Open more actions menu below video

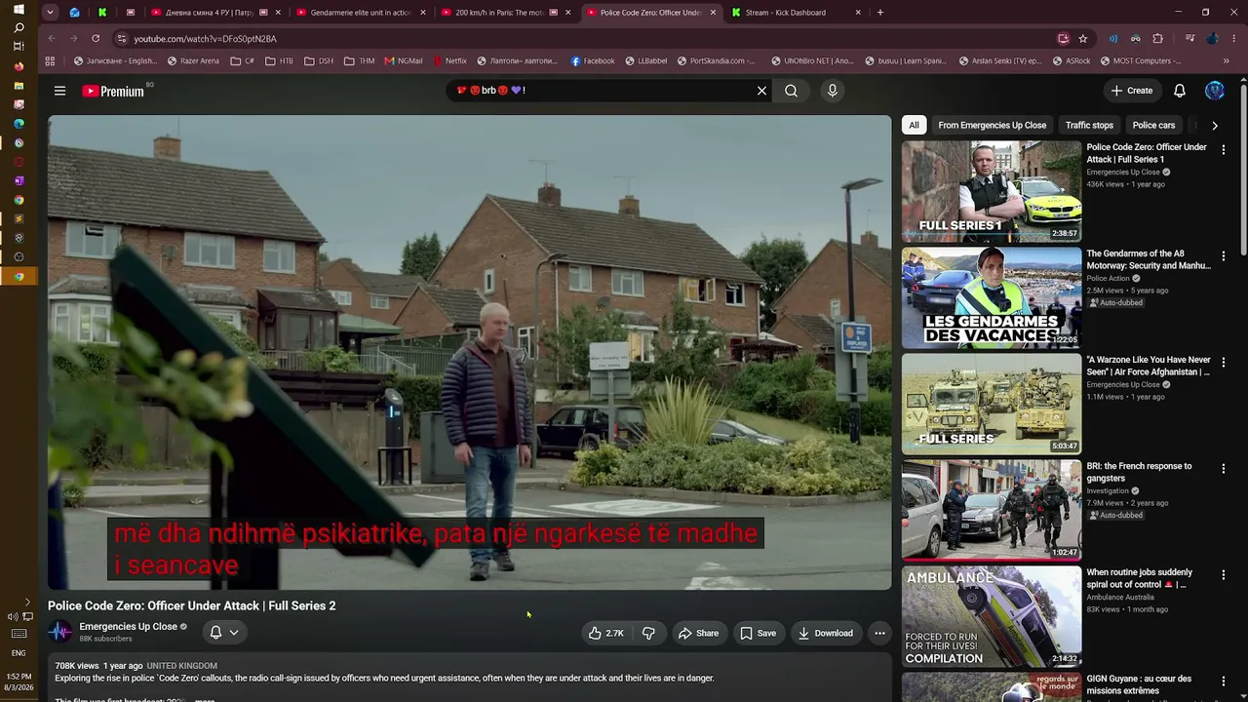(x=879, y=633)
